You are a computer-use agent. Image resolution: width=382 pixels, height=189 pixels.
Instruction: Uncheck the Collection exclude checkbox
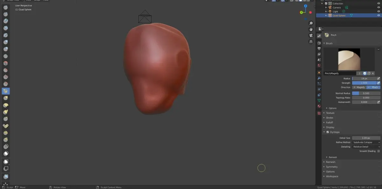click(326, 4)
